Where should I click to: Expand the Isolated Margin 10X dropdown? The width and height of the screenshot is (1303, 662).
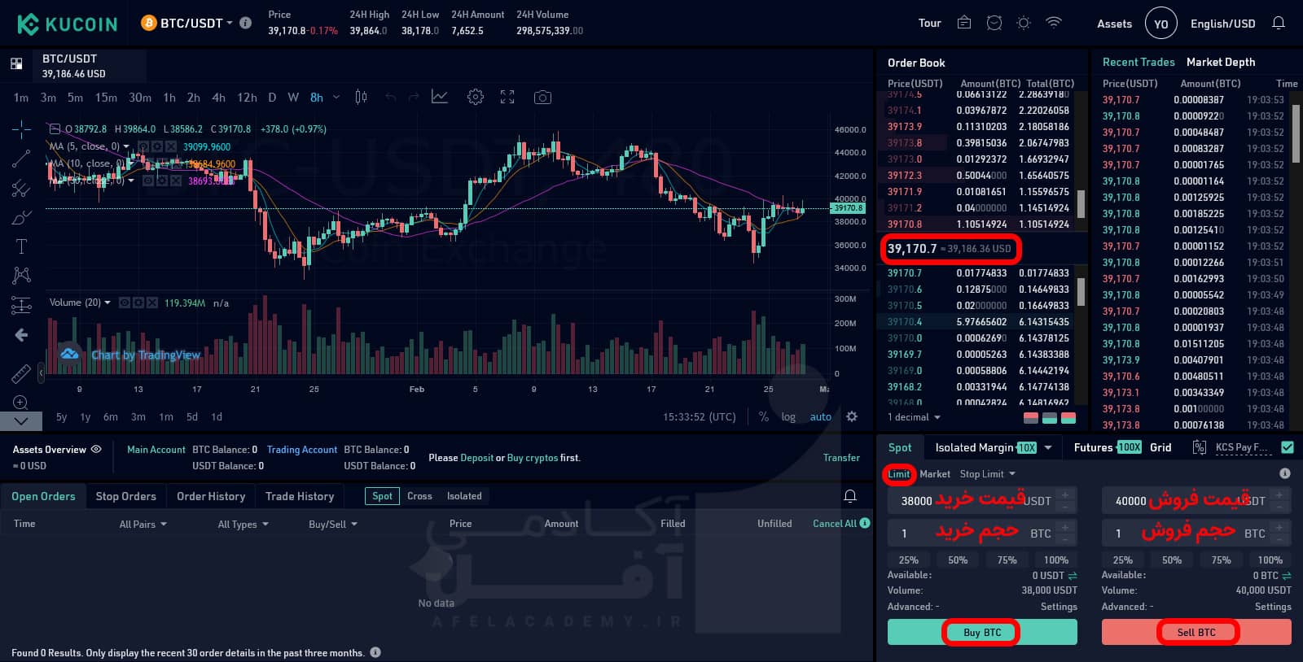coord(1048,448)
